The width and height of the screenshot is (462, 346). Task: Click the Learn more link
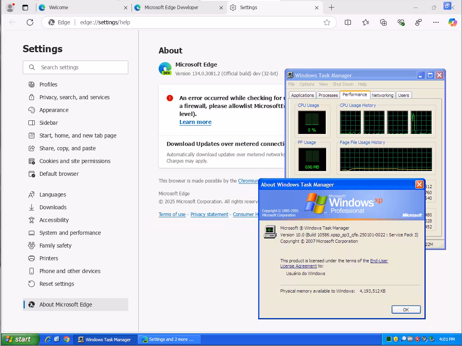click(x=195, y=122)
